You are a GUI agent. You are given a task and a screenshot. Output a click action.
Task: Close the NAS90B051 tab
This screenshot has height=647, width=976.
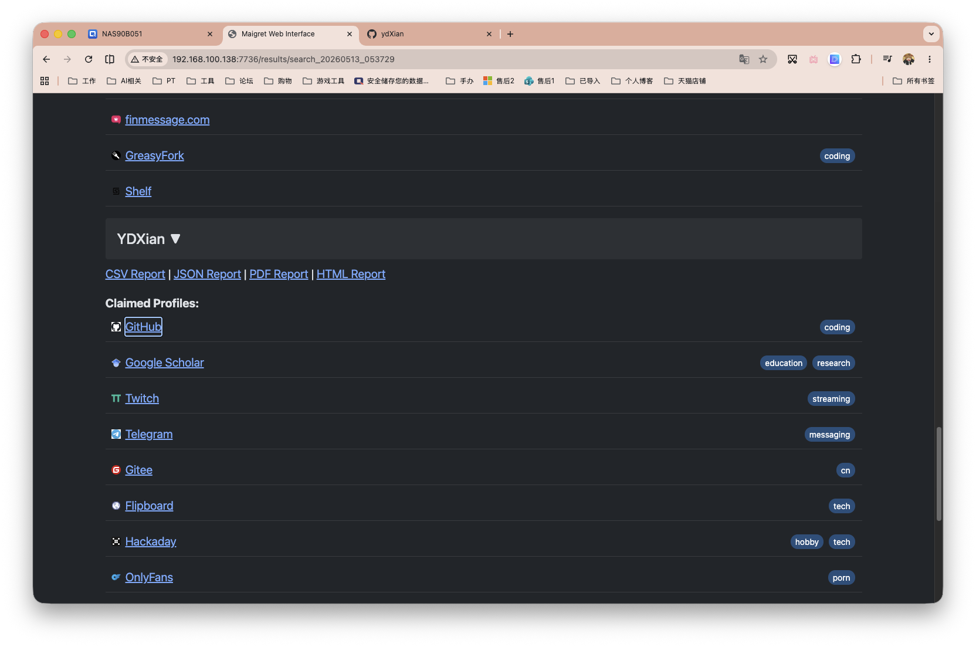[210, 34]
